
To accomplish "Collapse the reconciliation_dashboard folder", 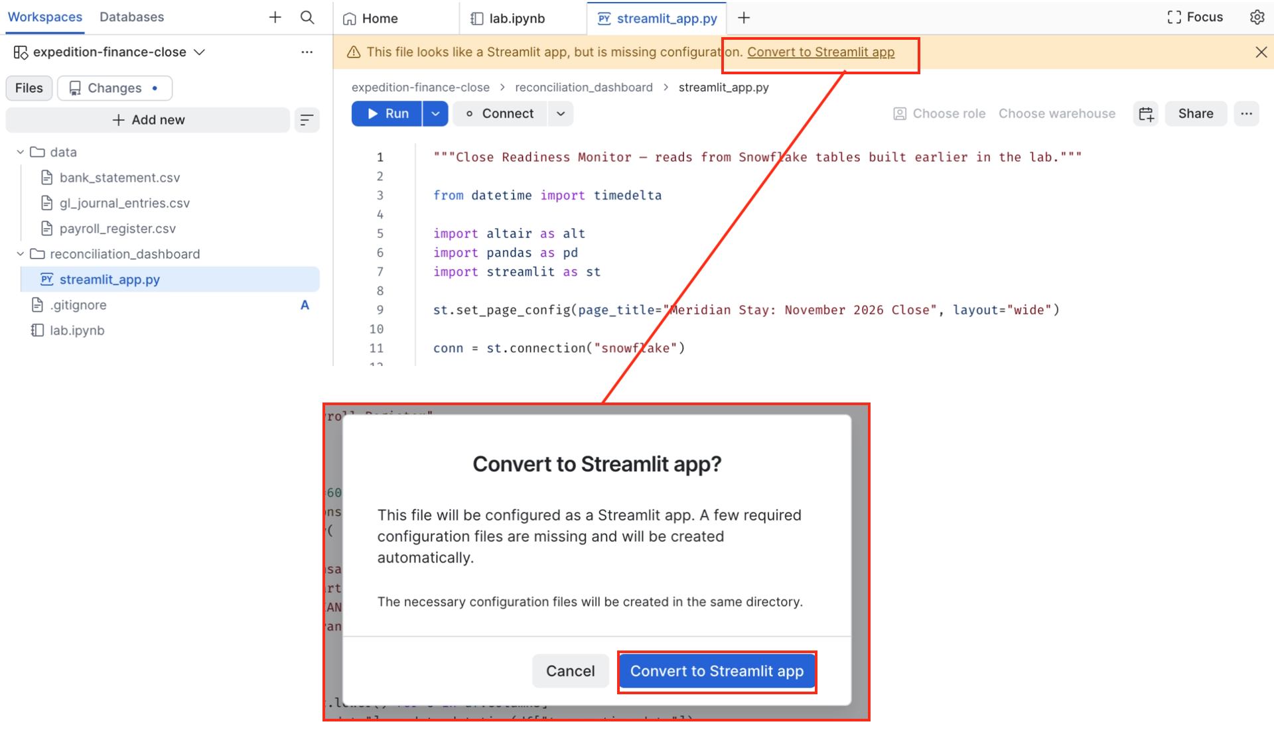I will [20, 254].
